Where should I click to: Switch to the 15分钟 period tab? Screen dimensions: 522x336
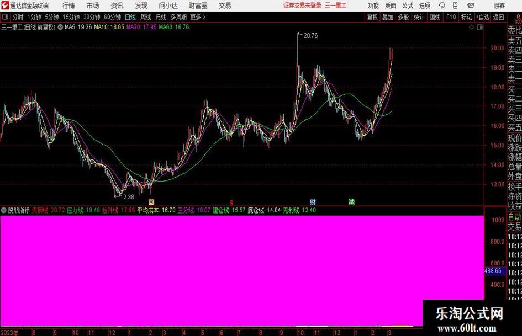[x=71, y=17]
